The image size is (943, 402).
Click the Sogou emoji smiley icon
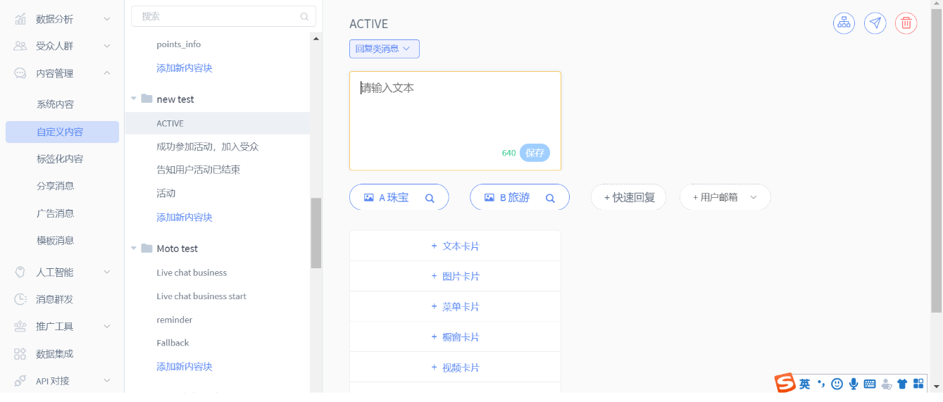[837, 384]
